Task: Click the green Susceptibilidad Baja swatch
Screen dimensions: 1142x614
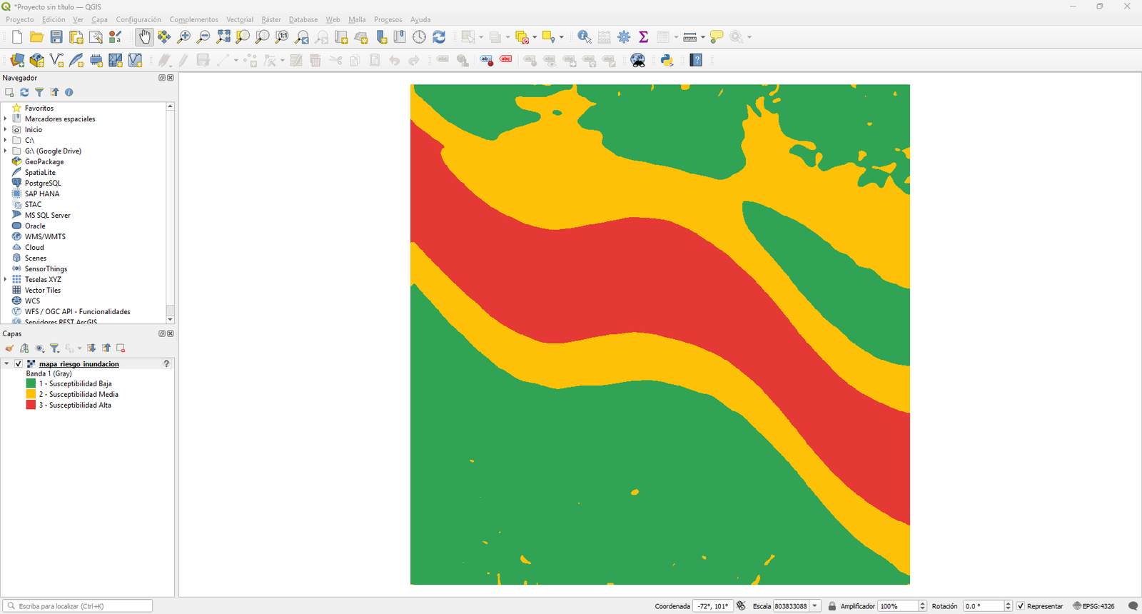Action: click(31, 383)
